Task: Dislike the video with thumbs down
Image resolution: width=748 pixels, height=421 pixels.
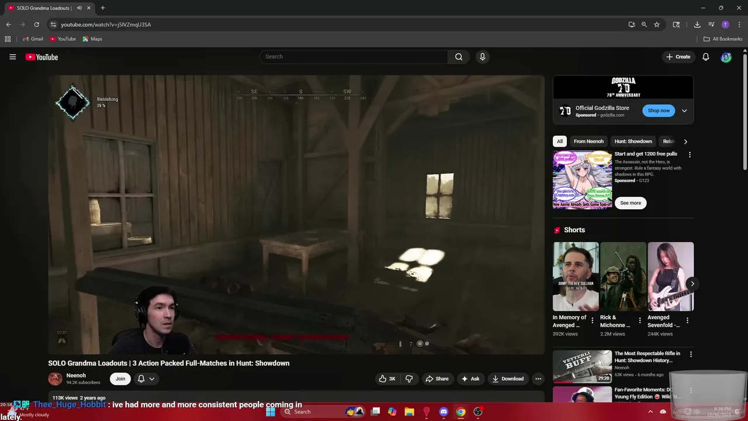Action: click(409, 379)
